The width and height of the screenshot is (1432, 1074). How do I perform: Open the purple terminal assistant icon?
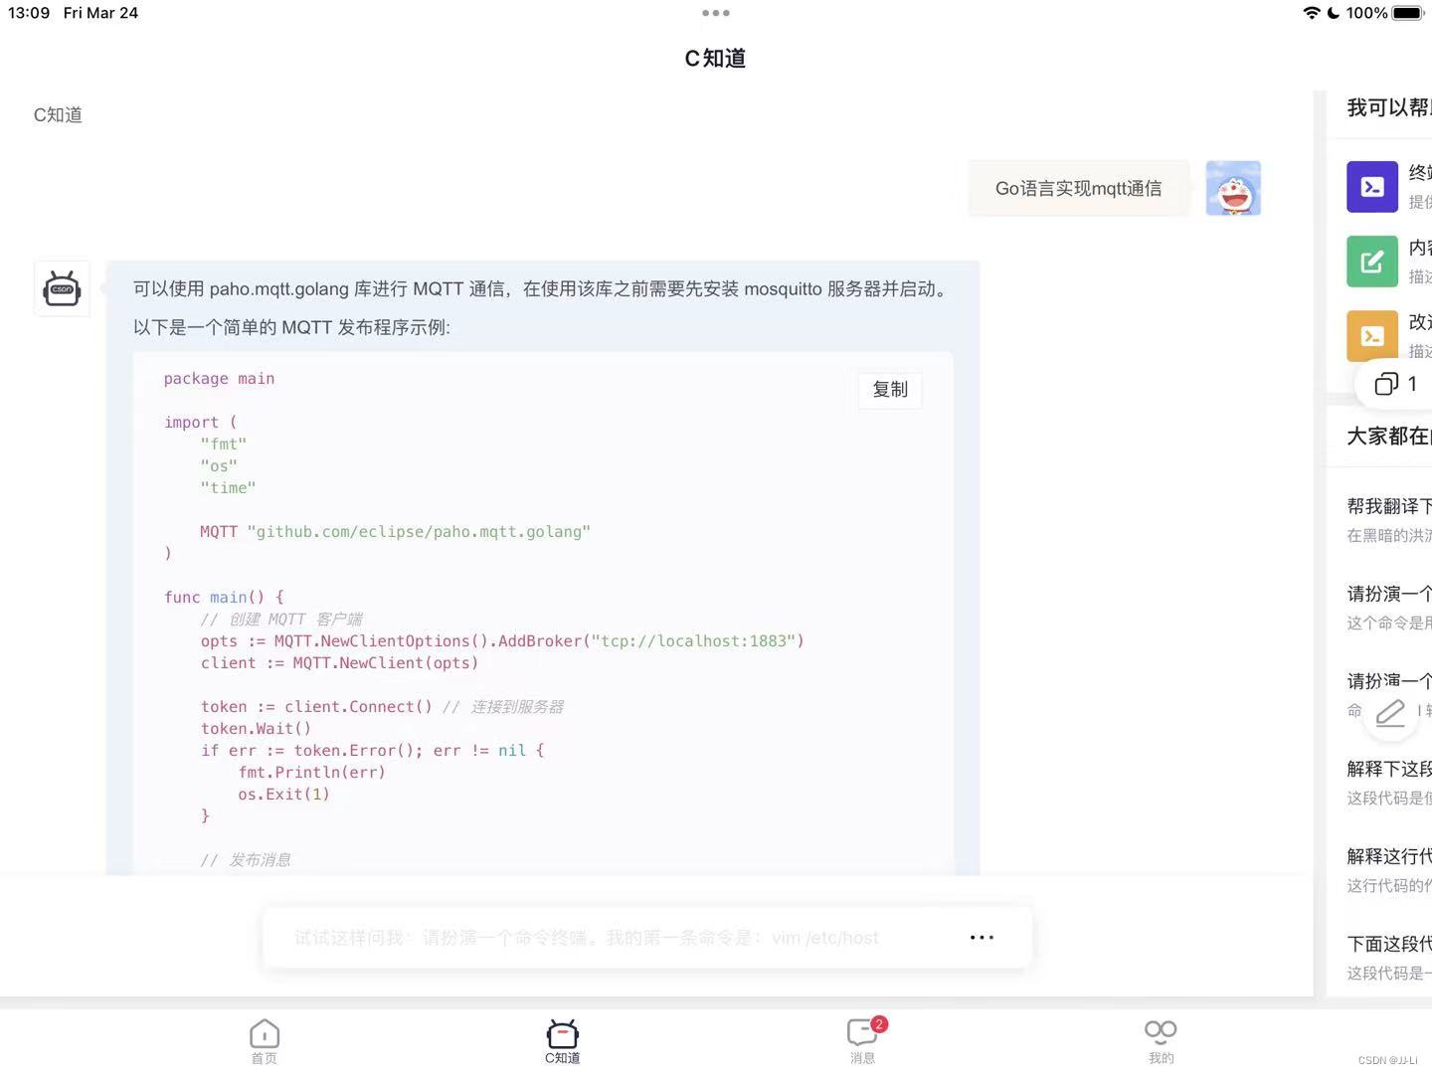(x=1372, y=186)
